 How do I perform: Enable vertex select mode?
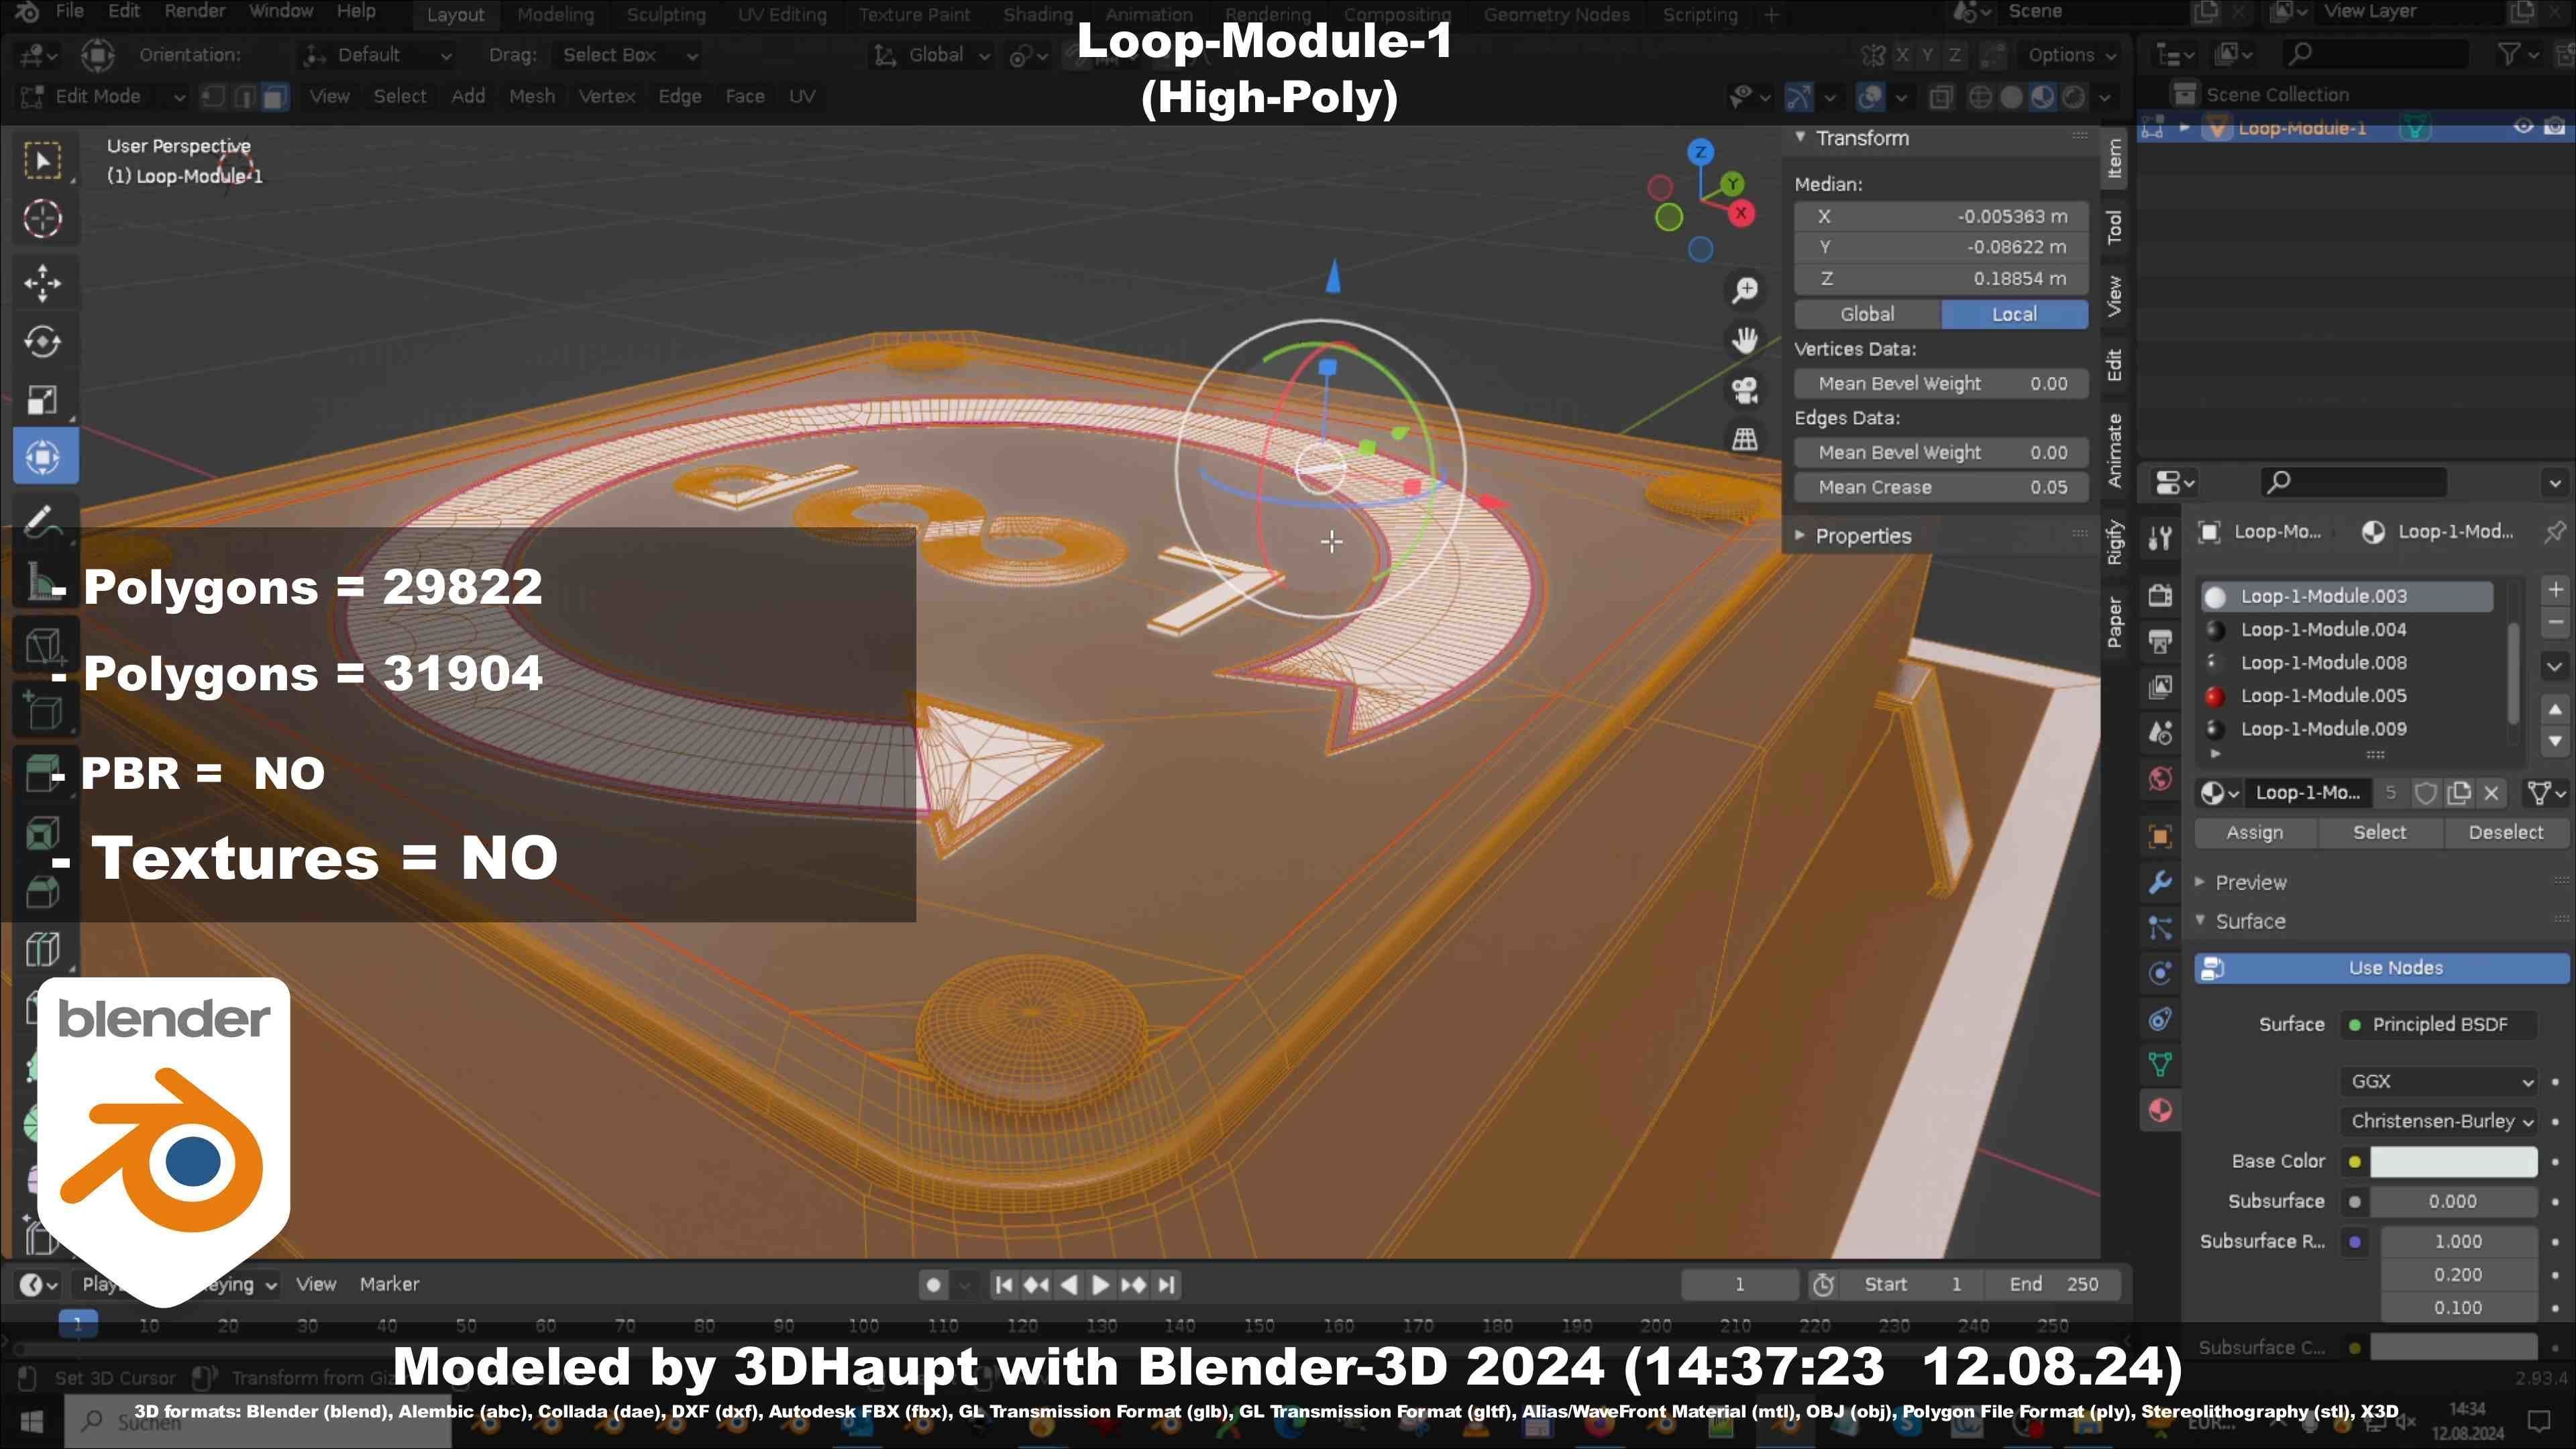click(213, 97)
